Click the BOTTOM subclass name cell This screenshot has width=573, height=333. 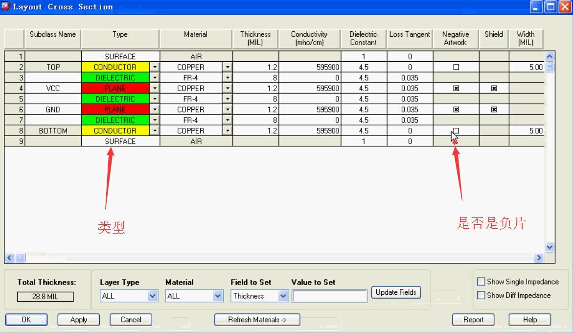click(53, 131)
